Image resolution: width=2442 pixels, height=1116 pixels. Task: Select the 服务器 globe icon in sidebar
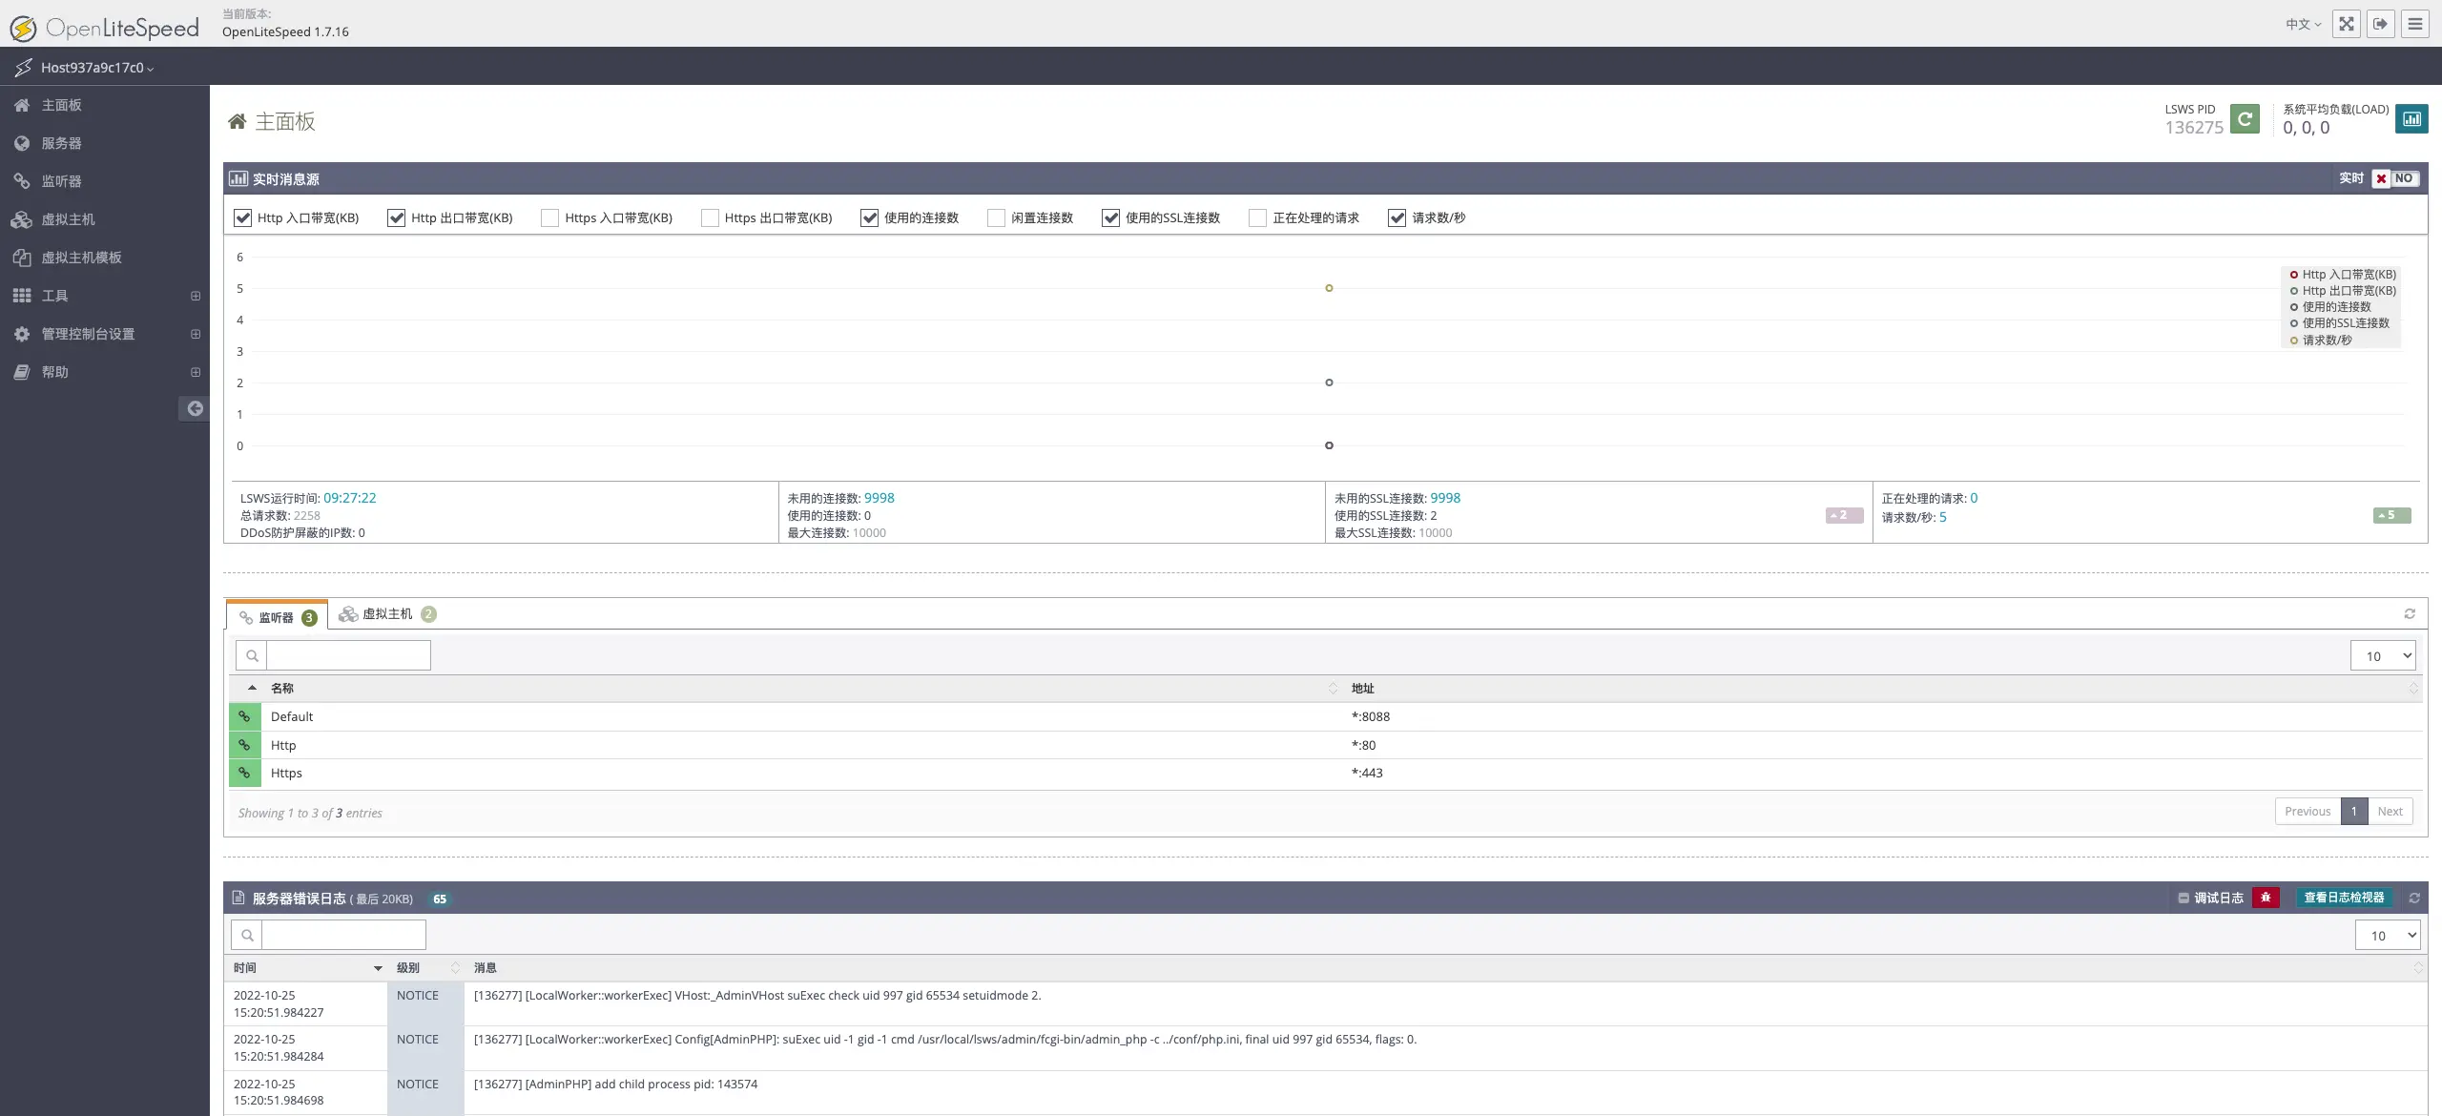23,143
